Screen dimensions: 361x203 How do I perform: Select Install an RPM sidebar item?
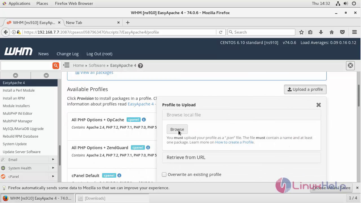(x=14, y=98)
